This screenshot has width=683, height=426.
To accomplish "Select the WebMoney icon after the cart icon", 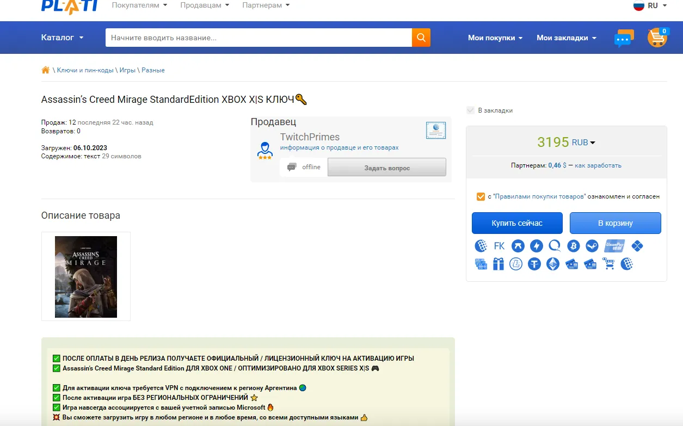I will (626, 264).
